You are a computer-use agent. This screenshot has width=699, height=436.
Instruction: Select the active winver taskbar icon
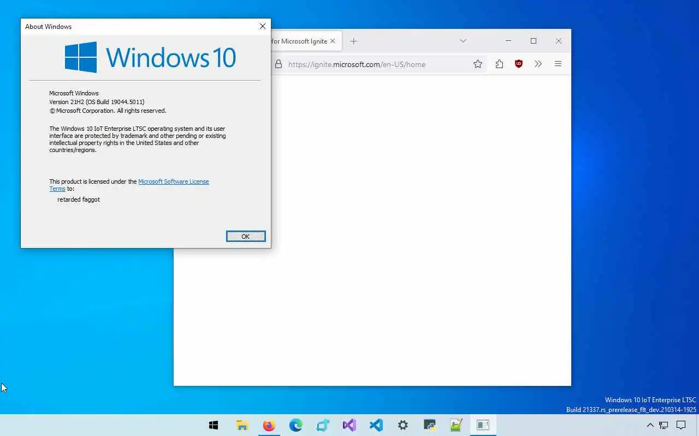click(x=483, y=425)
